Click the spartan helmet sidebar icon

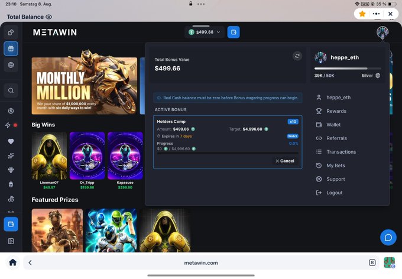[x=11, y=184]
